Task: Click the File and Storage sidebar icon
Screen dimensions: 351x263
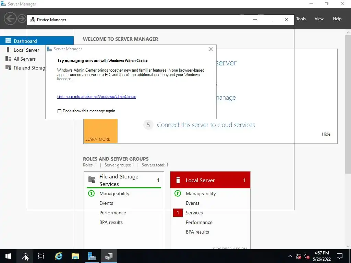Action: (x=8, y=67)
